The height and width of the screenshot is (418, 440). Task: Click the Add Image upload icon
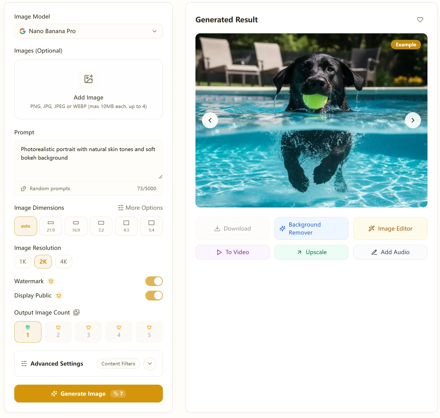point(88,79)
